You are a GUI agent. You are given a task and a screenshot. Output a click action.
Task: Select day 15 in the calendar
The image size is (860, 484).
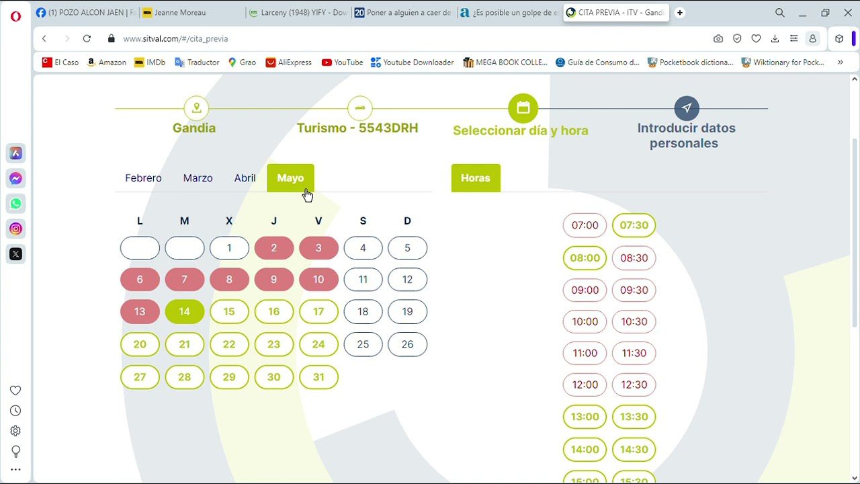229,312
